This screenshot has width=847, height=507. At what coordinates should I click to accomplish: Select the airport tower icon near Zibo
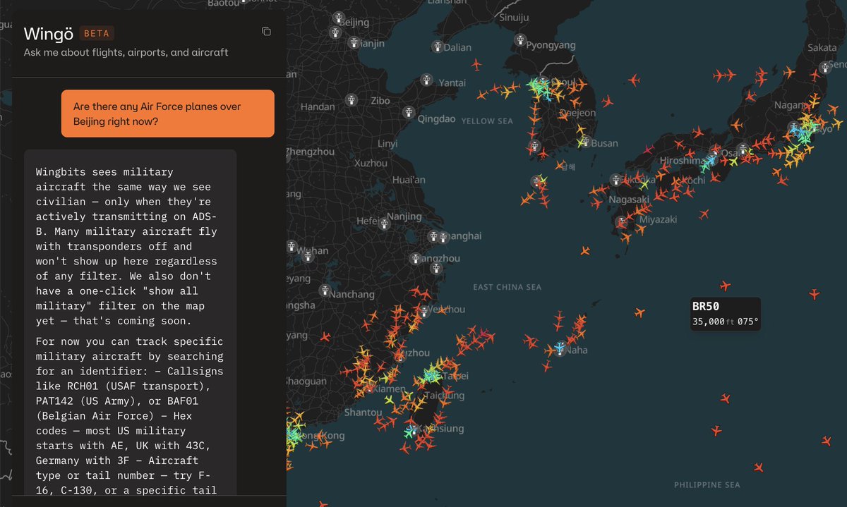351,101
